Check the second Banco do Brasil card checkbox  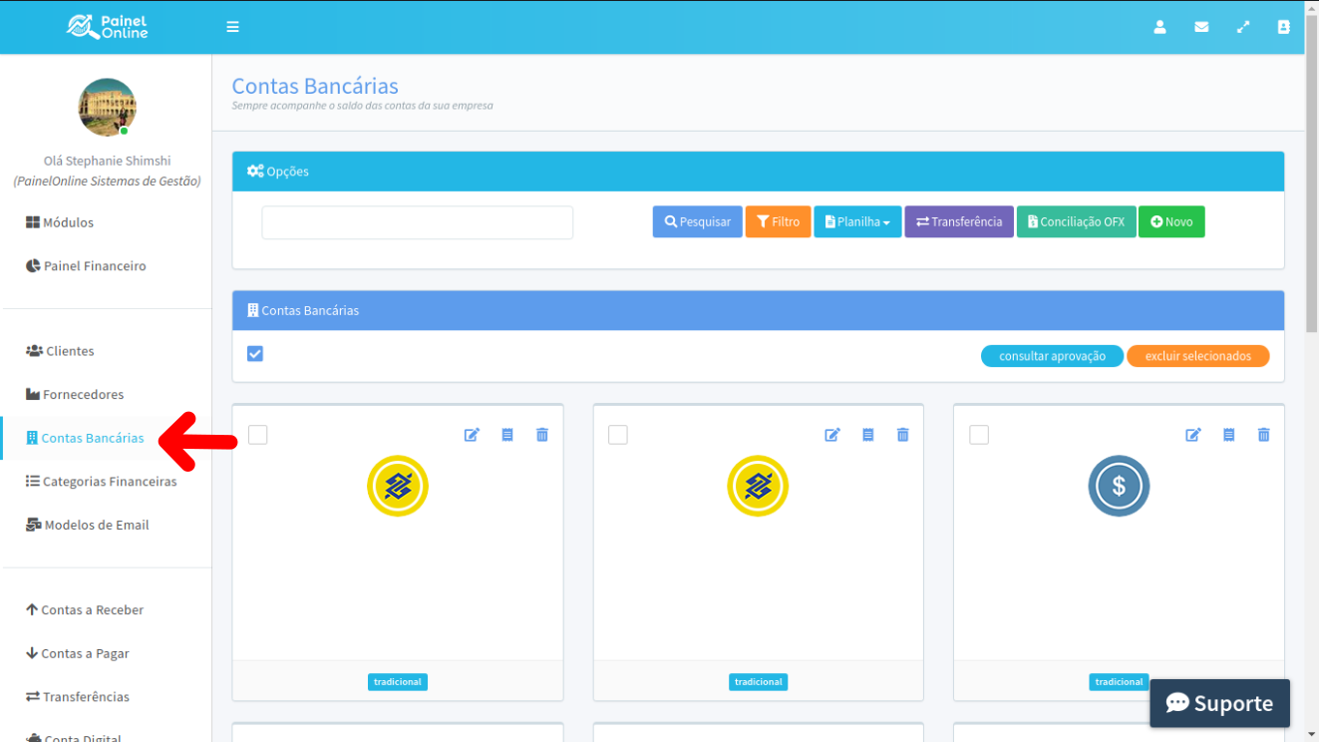618,435
